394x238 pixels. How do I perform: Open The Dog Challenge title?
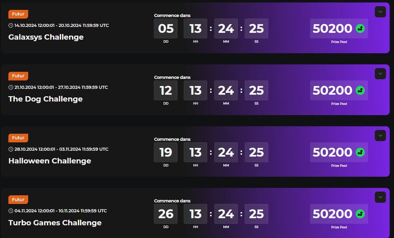pos(46,99)
